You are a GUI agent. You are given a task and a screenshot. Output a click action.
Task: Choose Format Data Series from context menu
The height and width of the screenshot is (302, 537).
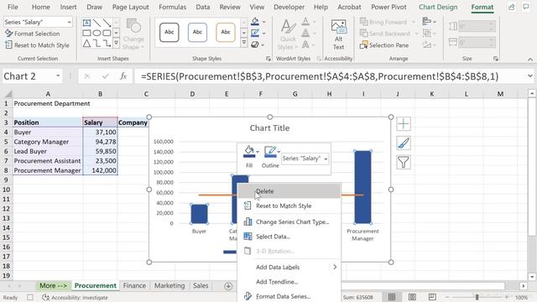coord(289,296)
